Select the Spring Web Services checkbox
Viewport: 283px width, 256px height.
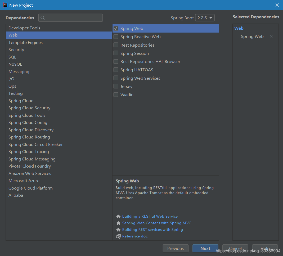(x=116, y=78)
